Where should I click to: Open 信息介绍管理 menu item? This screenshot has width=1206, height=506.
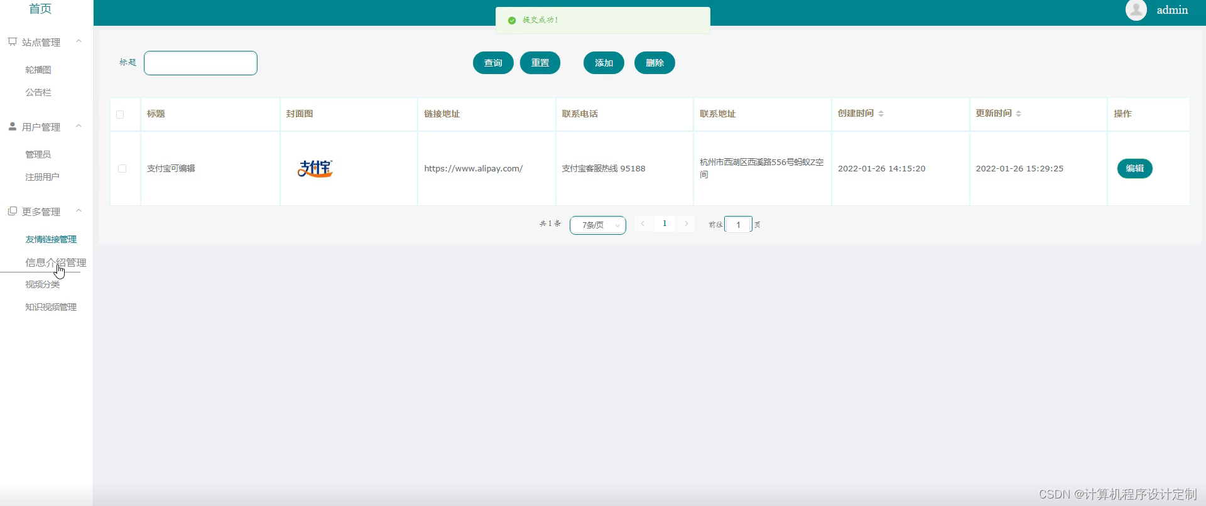pyautogui.click(x=55, y=262)
